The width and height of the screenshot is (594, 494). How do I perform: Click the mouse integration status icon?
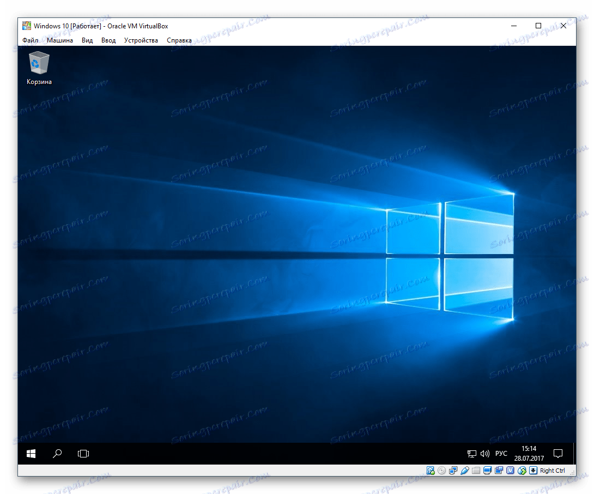pyautogui.click(x=522, y=471)
